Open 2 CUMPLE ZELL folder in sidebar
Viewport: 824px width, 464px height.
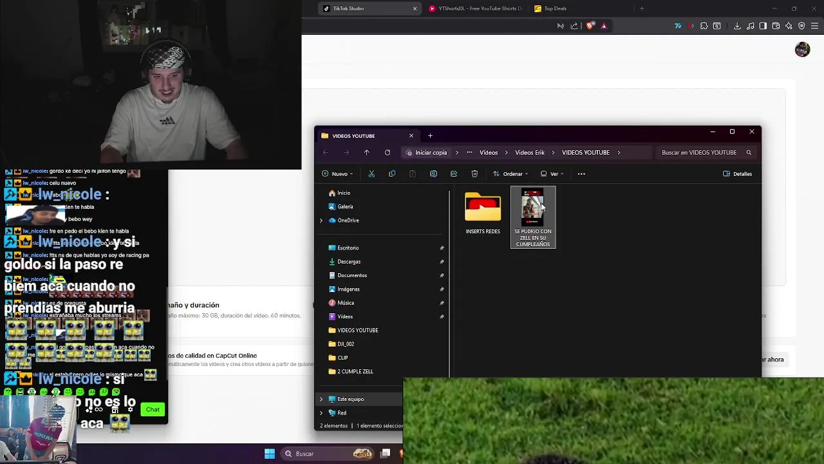[x=355, y=371]
